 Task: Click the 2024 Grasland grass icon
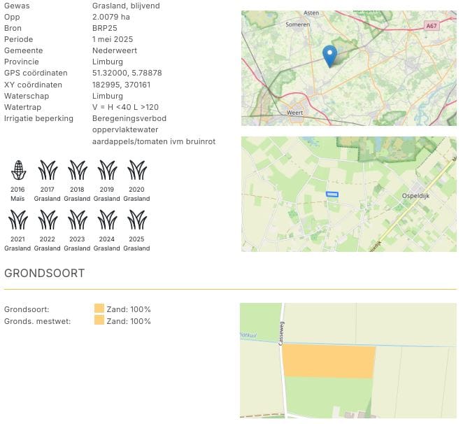tap(107, 220)
